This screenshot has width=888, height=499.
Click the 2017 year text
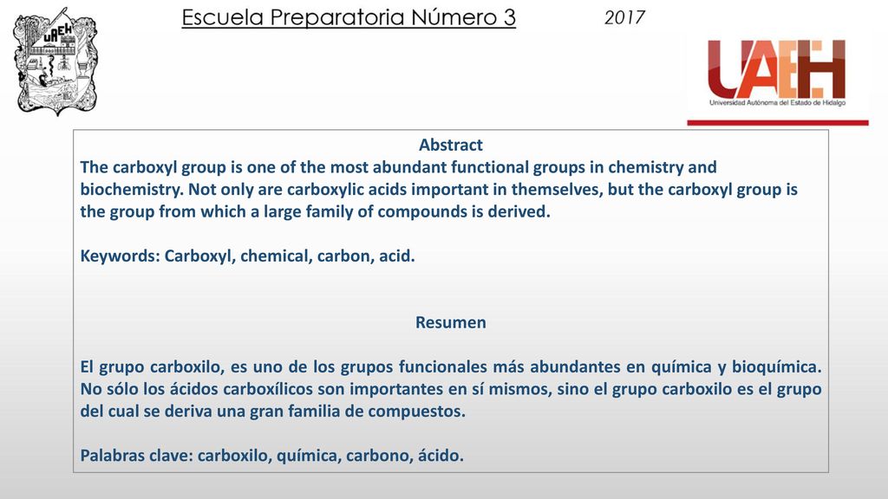(x=624, y=17)
